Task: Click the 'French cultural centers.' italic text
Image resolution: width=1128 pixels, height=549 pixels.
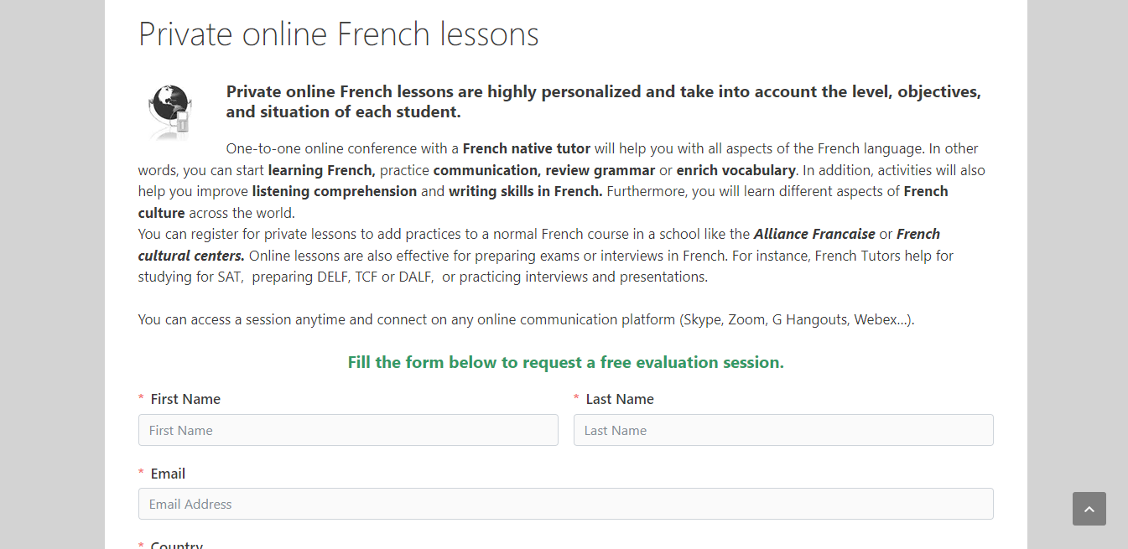Action: point(191,255)
